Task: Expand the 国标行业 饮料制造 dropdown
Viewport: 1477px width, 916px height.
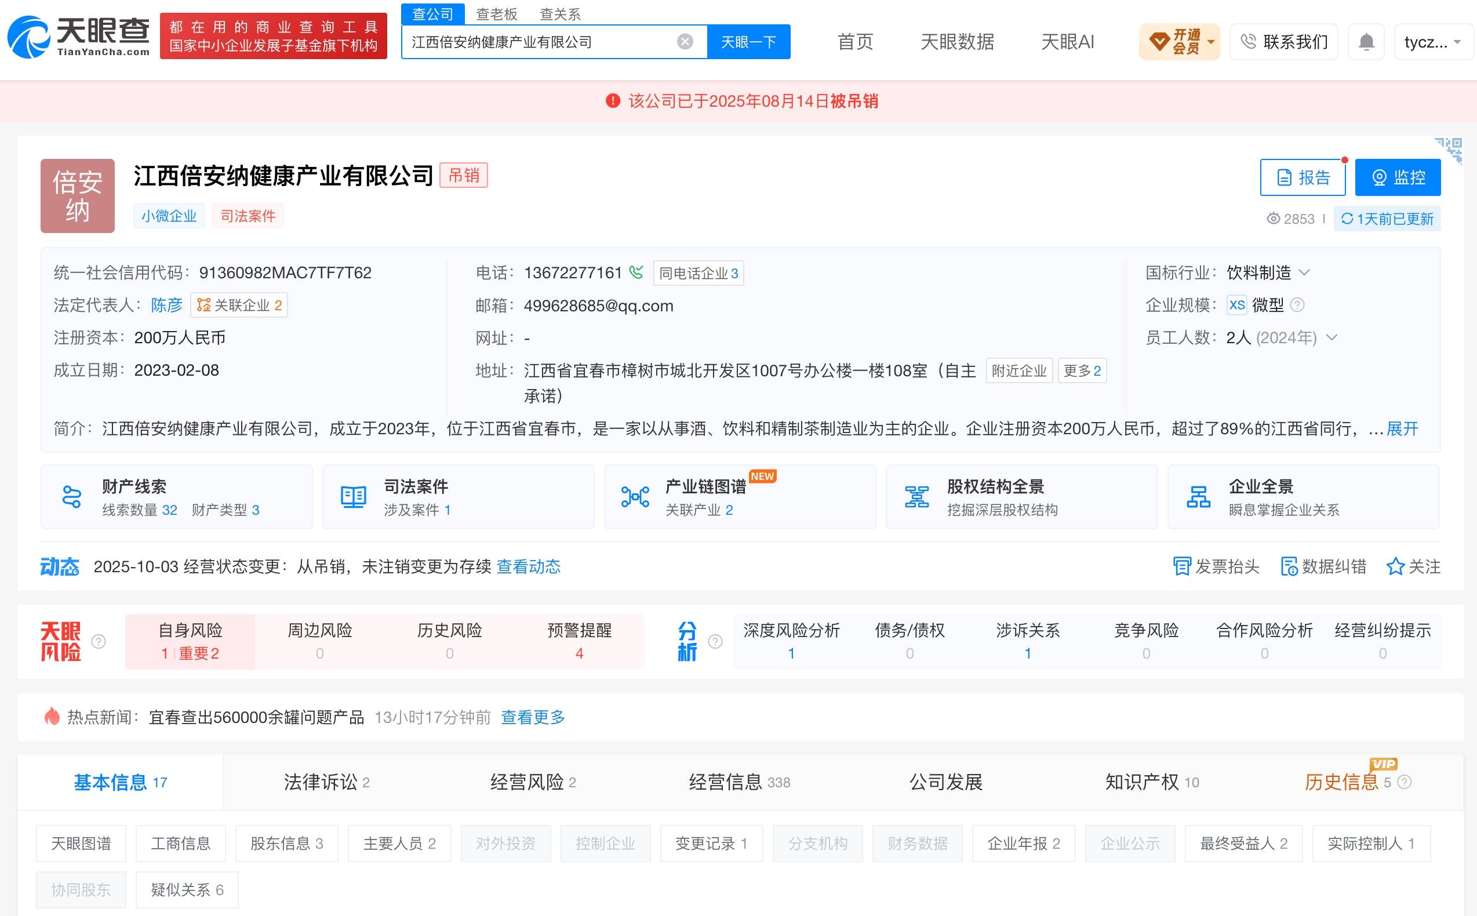Action: point(1304,272)
